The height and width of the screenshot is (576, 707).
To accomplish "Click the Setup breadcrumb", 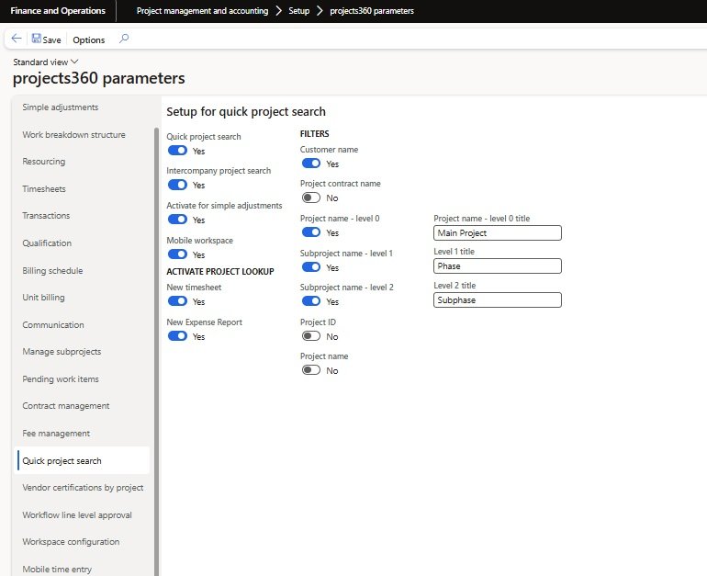I will [295, 11].
